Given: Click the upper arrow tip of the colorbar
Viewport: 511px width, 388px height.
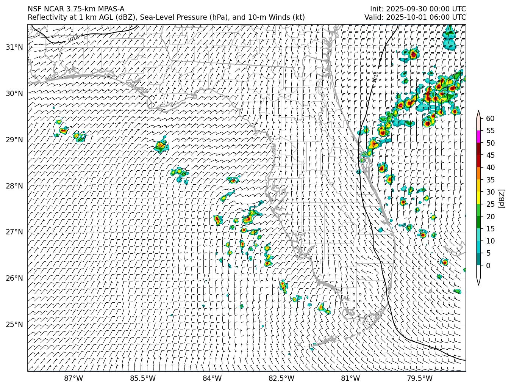Looking at the screenshot, I should tap(478, 113).
